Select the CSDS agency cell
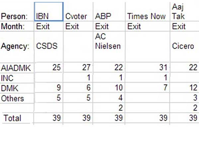Image resolution: width=199 pixels, height=149 pixels. (48, 47)
